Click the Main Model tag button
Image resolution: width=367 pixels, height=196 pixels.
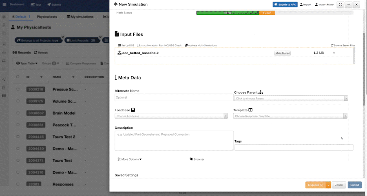[x=282, y=53]
